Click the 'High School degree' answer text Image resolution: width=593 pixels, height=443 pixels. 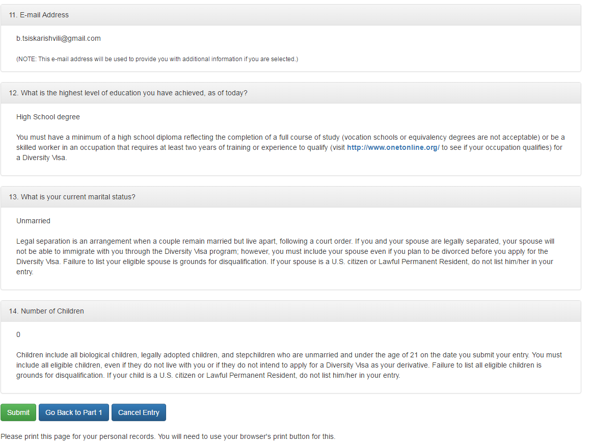[x=48, y=117]
